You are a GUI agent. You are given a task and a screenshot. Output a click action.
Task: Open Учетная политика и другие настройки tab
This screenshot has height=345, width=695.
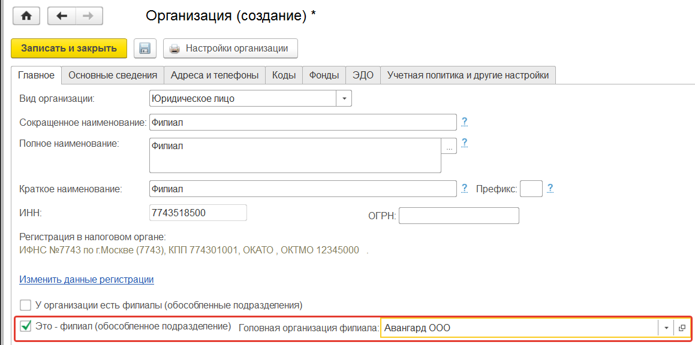pos(468,75)
